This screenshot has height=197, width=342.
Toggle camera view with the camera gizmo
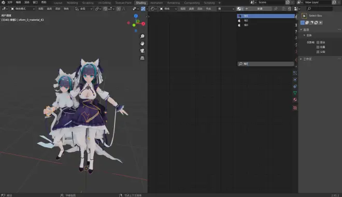pyautogui.click(x=142, y=51)
